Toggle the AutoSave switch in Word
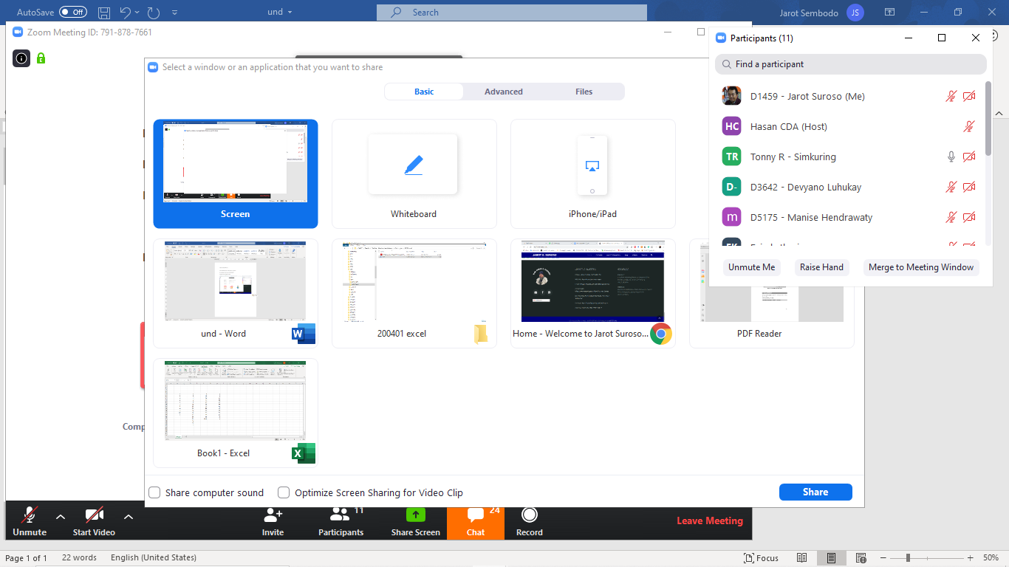 [72, 13]
